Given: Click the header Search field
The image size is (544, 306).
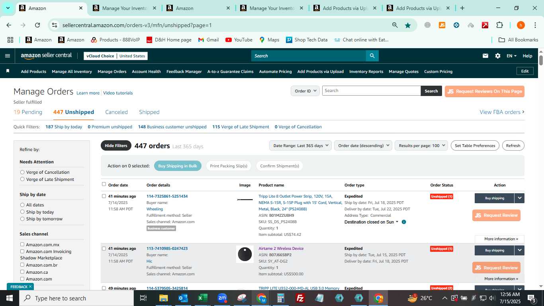Looking at the screenshot, I should coord(309,56).
